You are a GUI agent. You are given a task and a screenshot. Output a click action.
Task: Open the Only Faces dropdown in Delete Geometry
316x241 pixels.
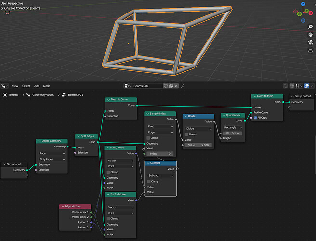pos(52,160)
